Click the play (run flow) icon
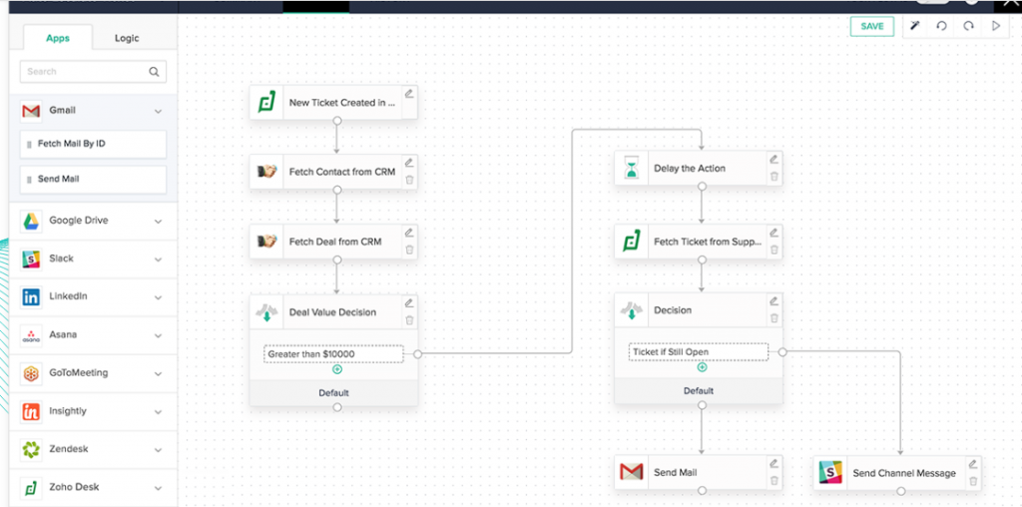Image resolution: width=1022 pixels, height=507 pixels. [x=995, y=26]
